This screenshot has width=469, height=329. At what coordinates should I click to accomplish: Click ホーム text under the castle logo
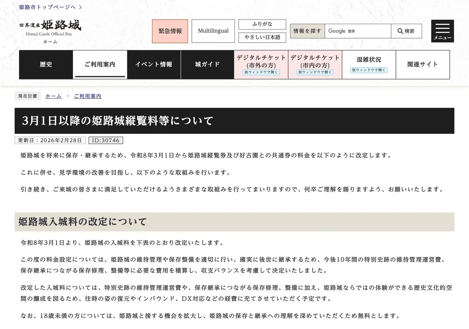[50, 42]
